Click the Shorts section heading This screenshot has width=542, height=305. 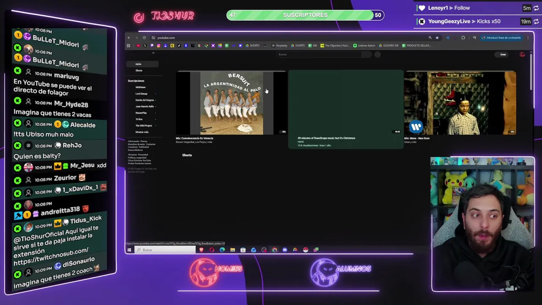click(187, 155)
